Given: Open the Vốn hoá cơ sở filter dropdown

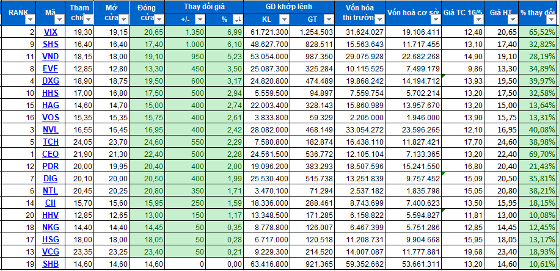Looking at the screenshot, I should (x=436, y=20).
